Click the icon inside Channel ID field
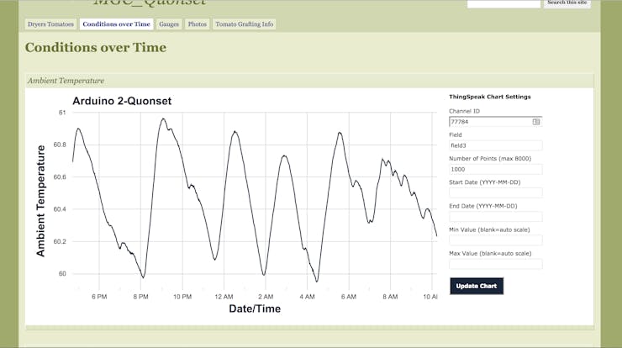This screenshot has width=622, height=348. click(x=536, y=122)
